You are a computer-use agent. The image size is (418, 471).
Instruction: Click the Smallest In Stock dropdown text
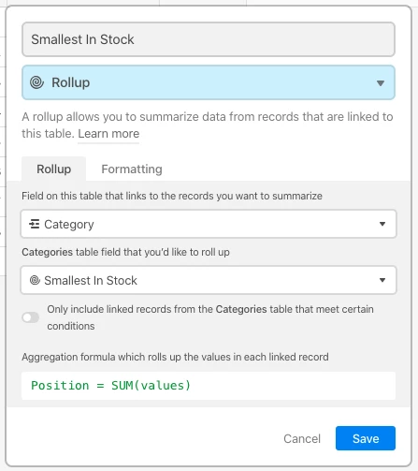(91, 280)
